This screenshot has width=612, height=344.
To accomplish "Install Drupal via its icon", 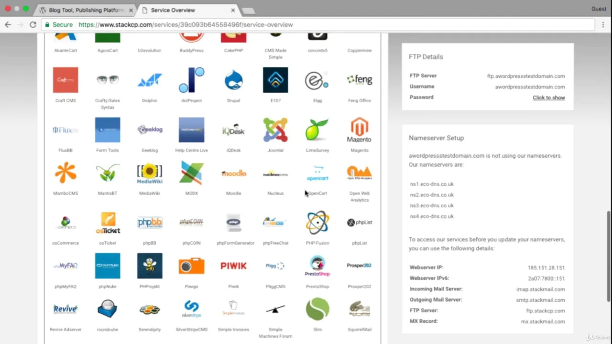I will pyautogui.click(x=234, y=80).
